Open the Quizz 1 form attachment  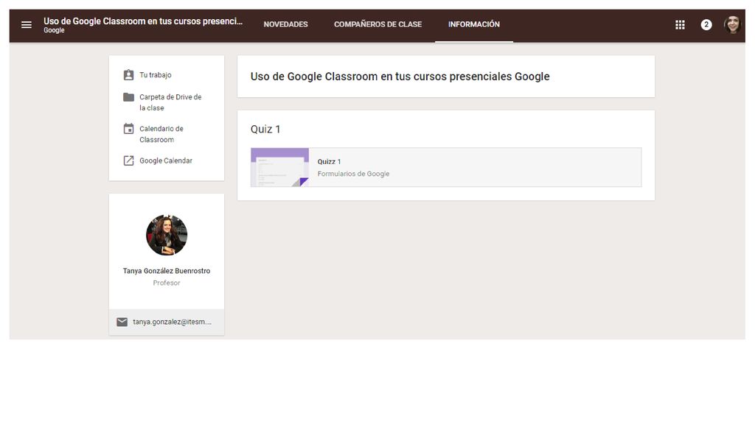point(446,167)
